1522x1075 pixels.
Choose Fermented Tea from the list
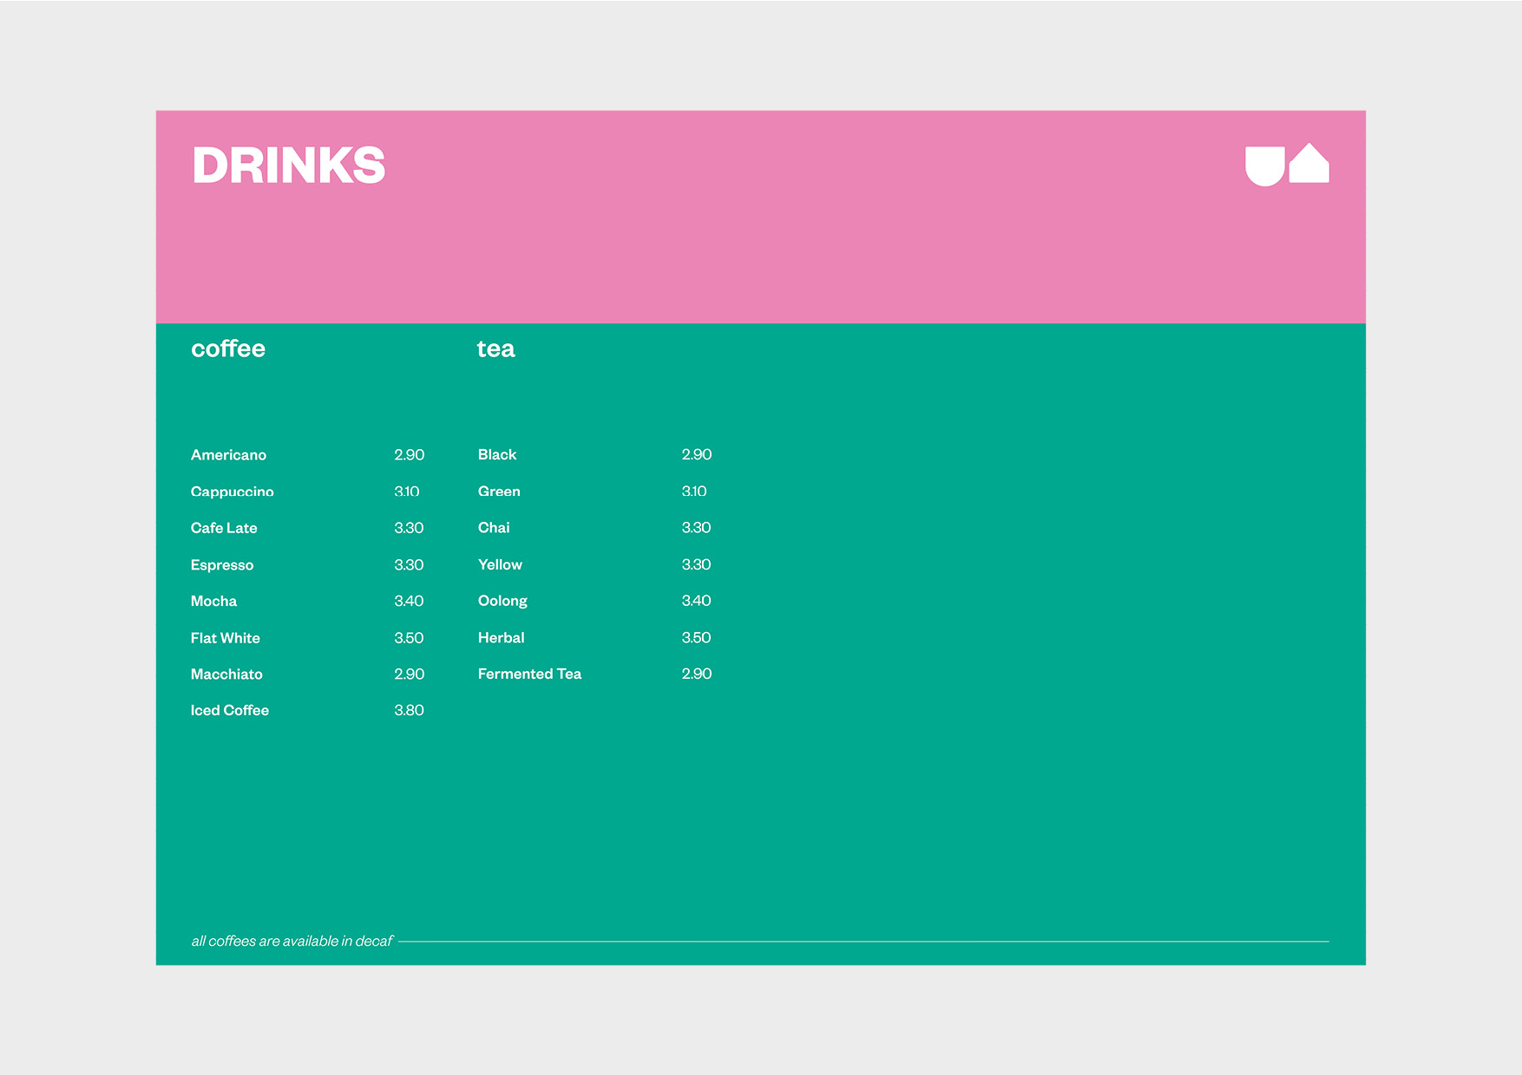tap(529, 674)
